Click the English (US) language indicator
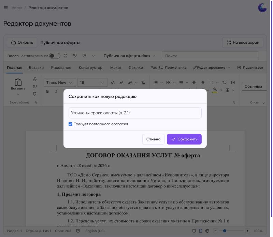 click(95, 231)
